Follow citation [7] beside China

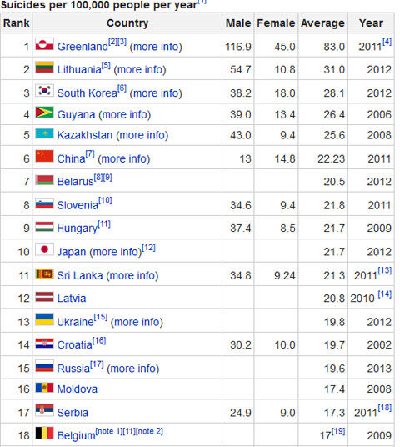pos(90,154)
